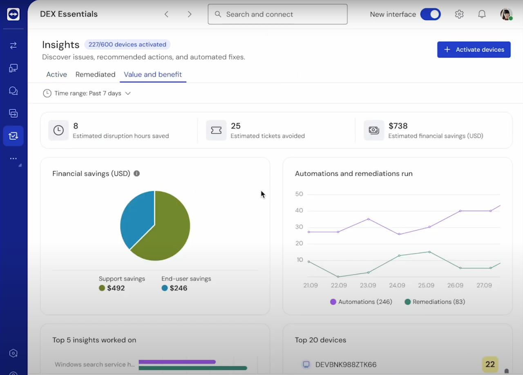Expand the Time range dropdown
The width and height of the screenshot is (523, 375).
point(87,93)
